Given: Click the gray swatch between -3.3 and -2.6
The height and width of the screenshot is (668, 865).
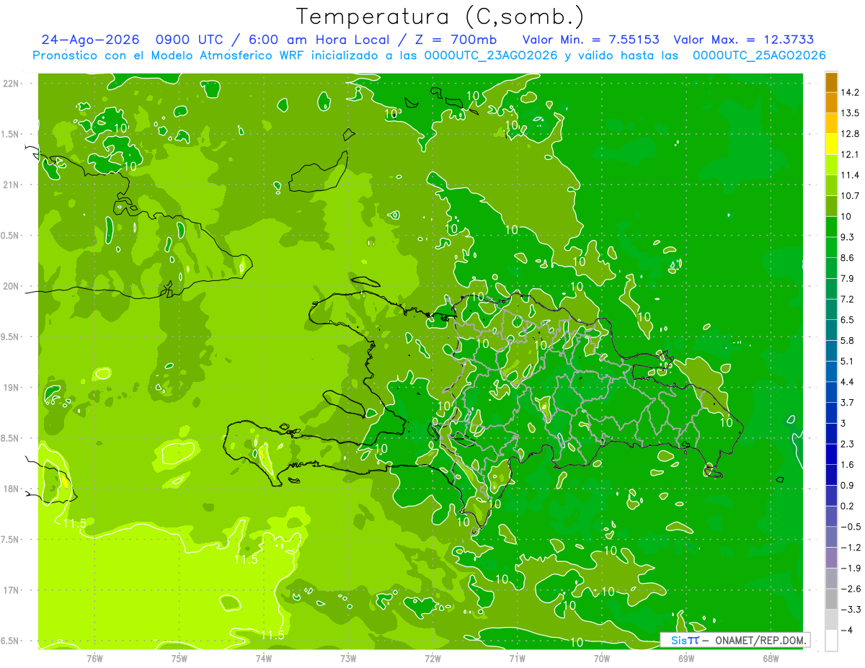Looking at the screenshot, I should coord(831,599).
